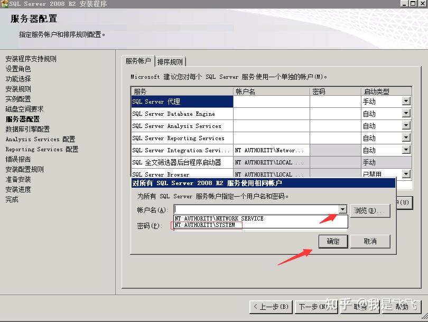Switch to the 排序规则 tab
Image resolution: width=428 pixels, height=322 pixels.
pyautogui.click(x=169, y=60)
